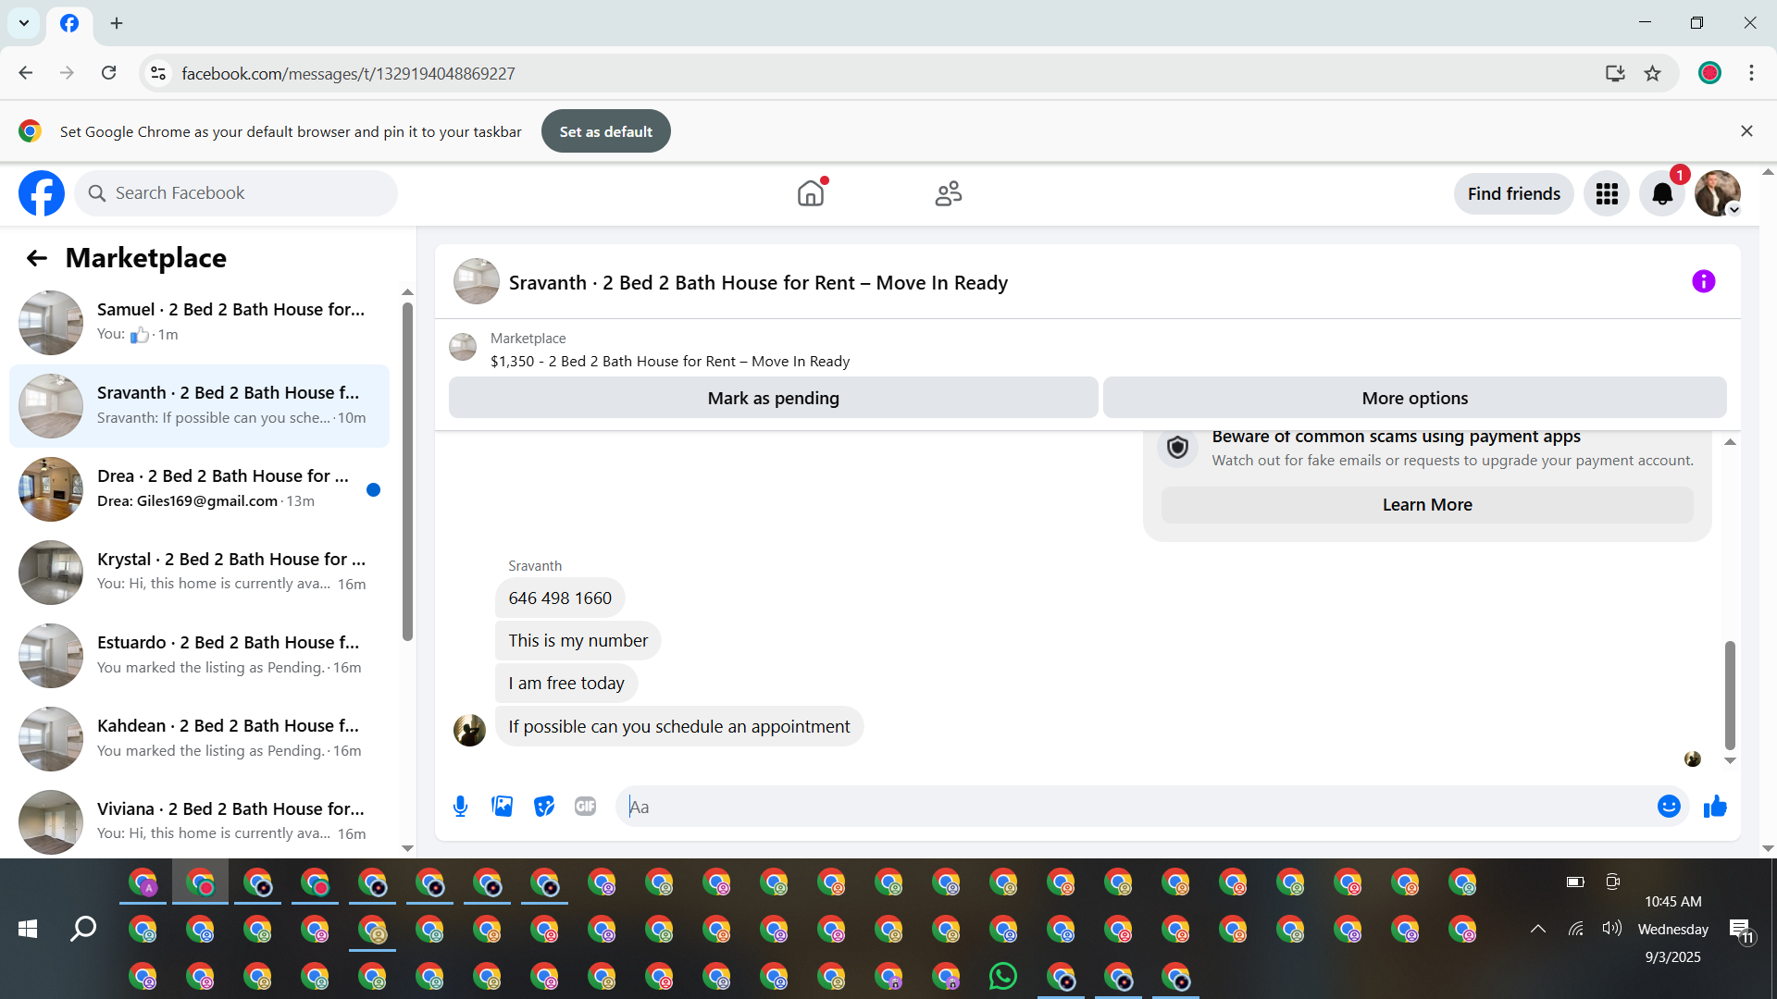Set Chrome as default browser

tap(606, 131)
